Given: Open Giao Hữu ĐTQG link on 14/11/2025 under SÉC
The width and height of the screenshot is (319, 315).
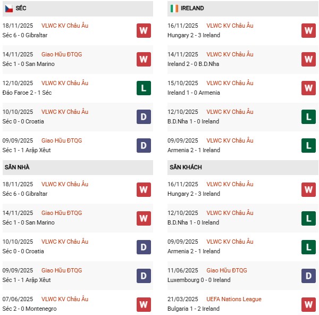Looking at the screenshot, I should click(62, 54).
